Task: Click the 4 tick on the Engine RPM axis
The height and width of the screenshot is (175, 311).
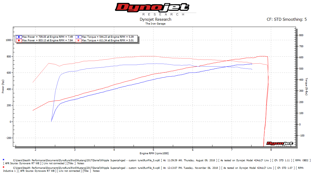Action: (114, 150)
